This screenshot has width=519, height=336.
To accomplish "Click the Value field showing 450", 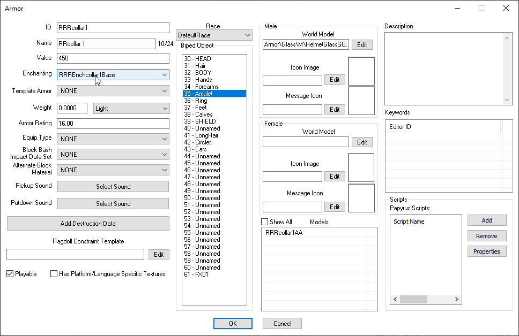I will (x=113, y=58).
